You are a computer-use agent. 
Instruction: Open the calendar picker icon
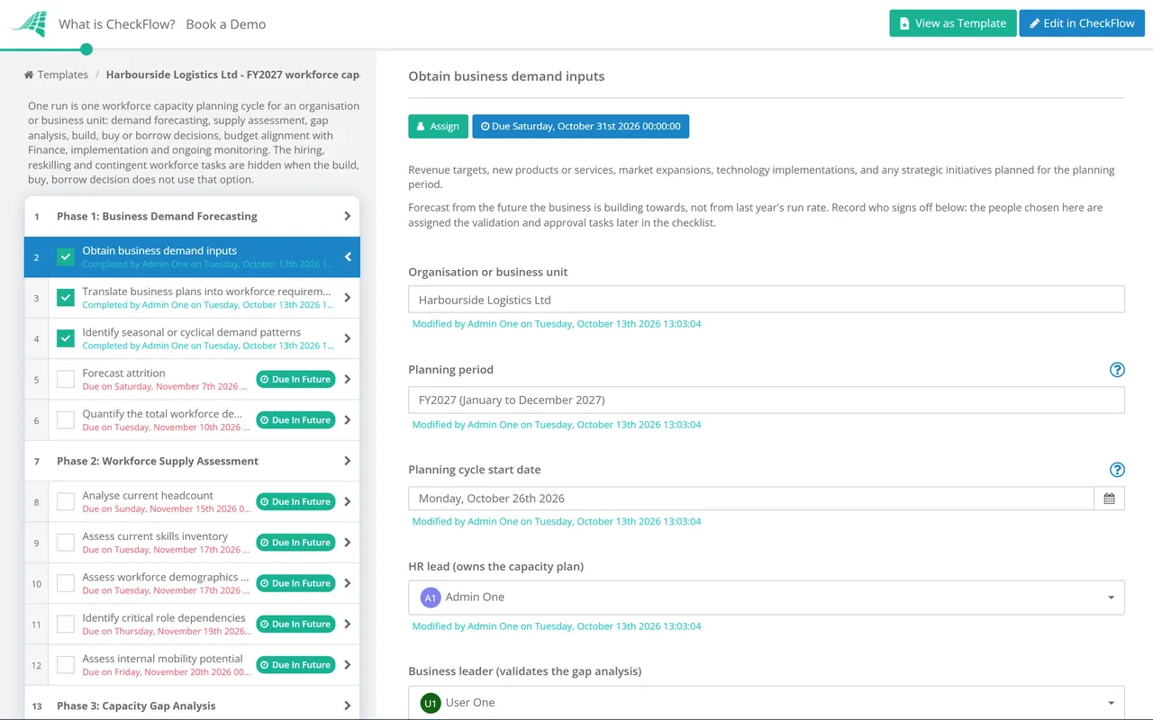click(1110, 499)
